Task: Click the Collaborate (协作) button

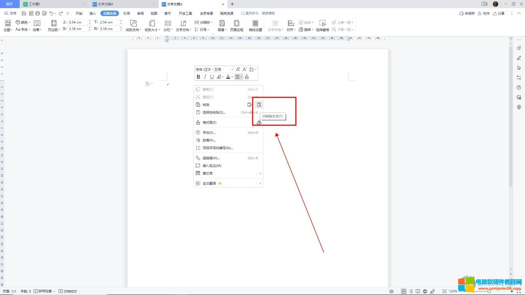Action: click(x=484, y=13)
